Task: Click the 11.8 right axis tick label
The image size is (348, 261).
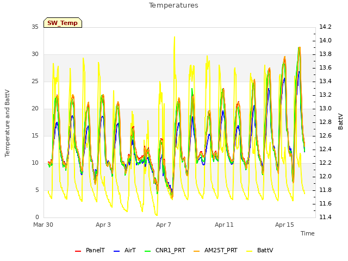Action: tap(325, 190)
